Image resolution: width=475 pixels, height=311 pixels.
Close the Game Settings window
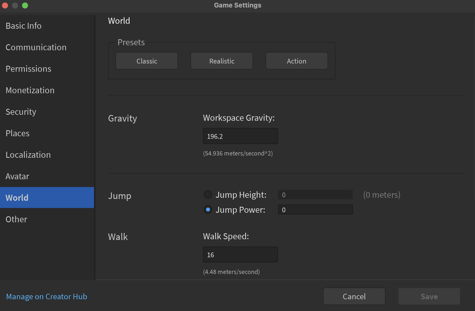(5, 5)
